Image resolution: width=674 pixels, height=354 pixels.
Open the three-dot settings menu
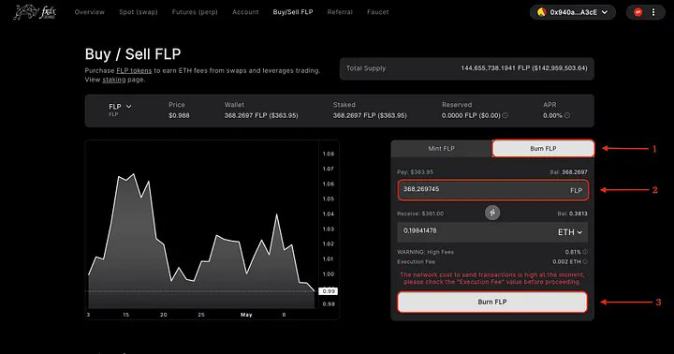pos(653,12)
